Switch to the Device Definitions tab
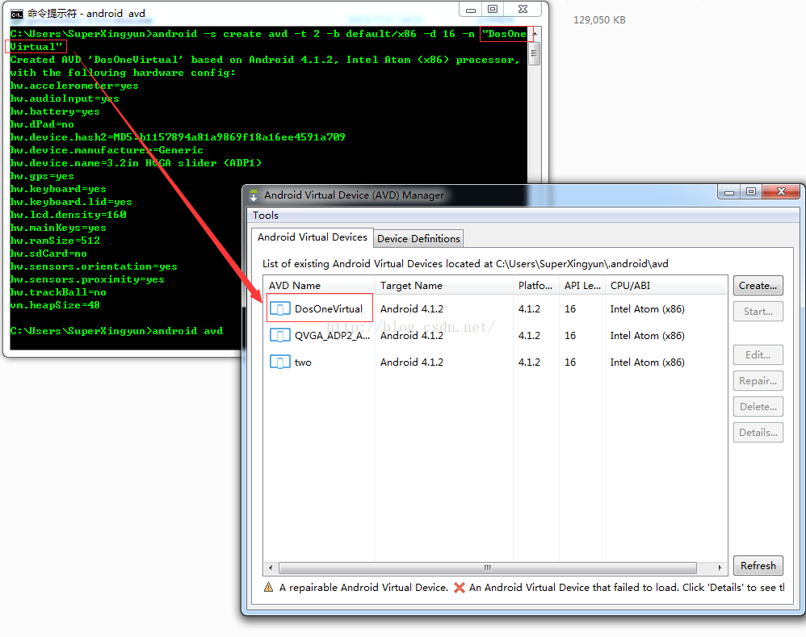This screenshot has height=637, width=806. [418, 238]
